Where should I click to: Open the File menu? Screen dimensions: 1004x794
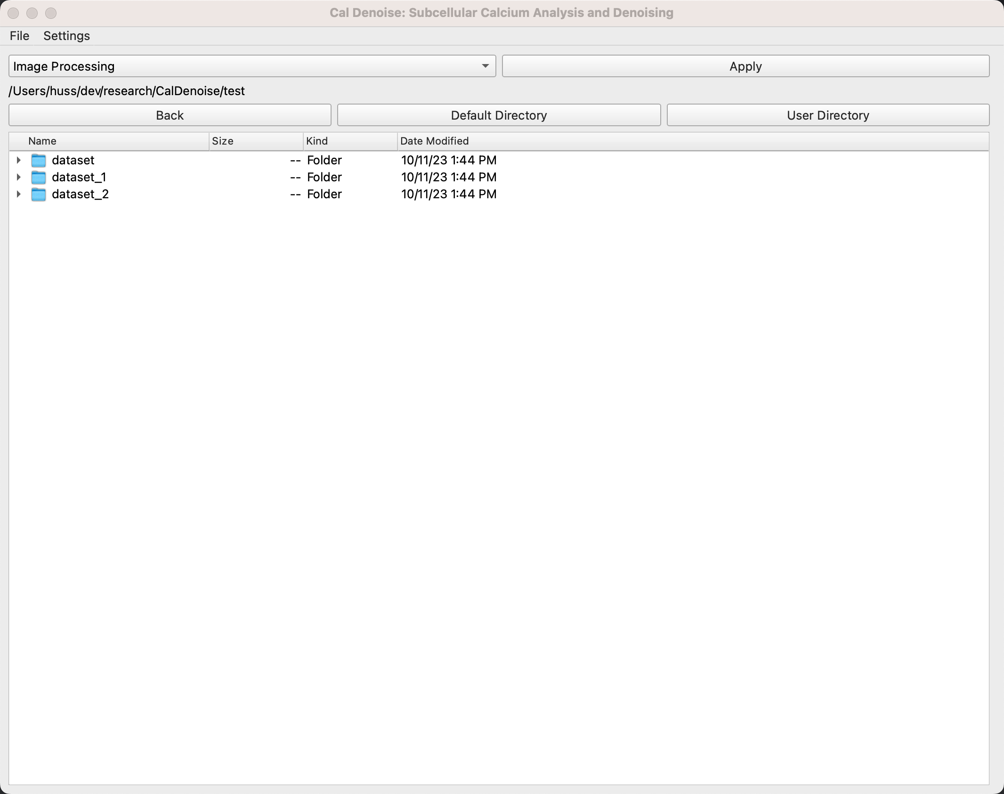pyautogui.click(x=19, y=36)
